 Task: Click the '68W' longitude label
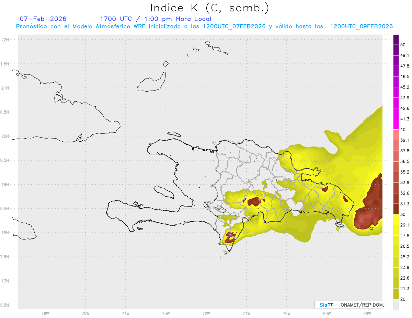coord(367,314)
